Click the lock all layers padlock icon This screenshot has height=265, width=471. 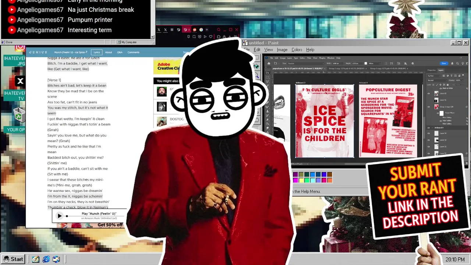point(448,85)
